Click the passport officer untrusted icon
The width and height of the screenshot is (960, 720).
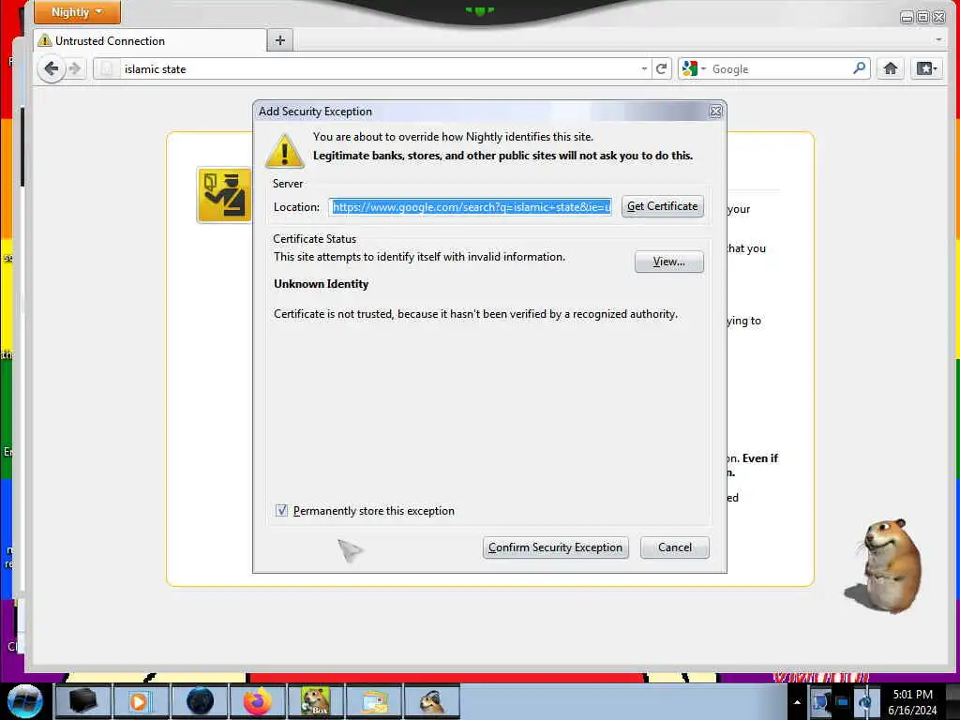coord(224,195)
